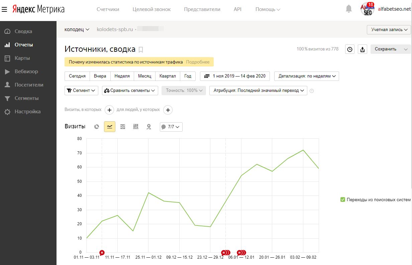The image size is (412, 265).
Task: Open the Атрибуция dropdown
Action: pyautogui.click(x=258, y=91)
